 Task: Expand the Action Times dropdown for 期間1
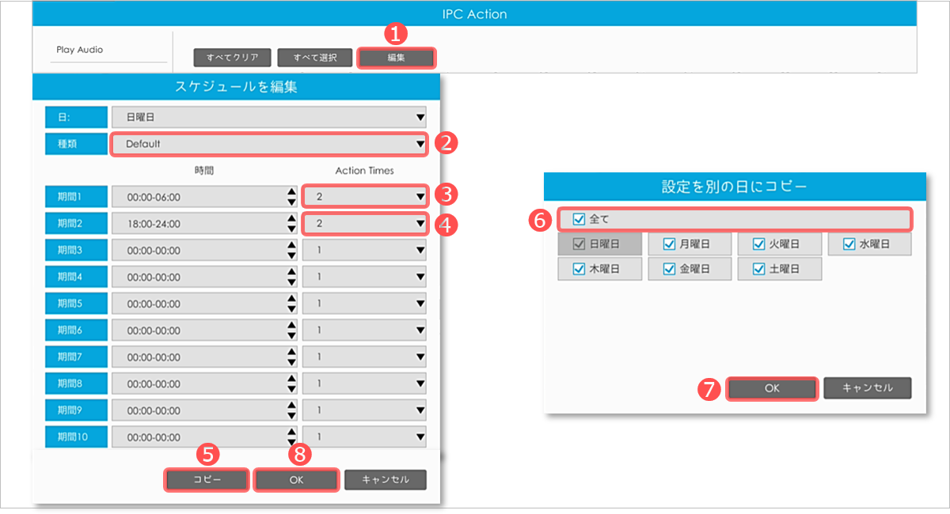(364, 196)
